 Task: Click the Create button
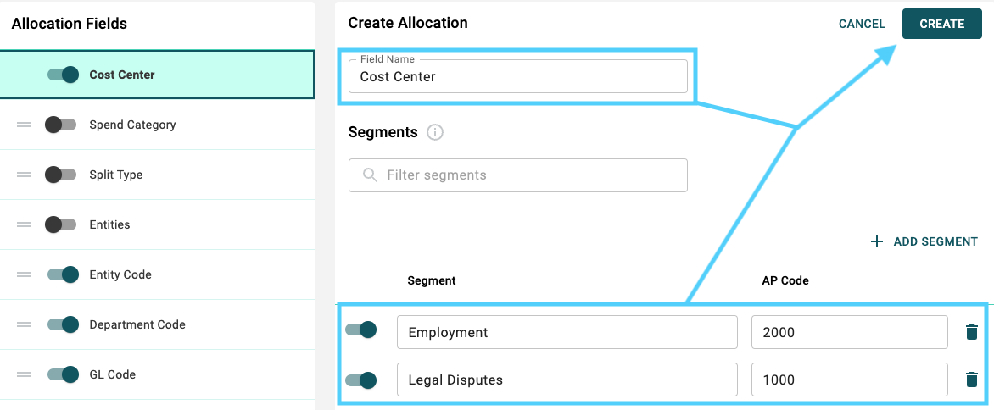tap(942, 24)
